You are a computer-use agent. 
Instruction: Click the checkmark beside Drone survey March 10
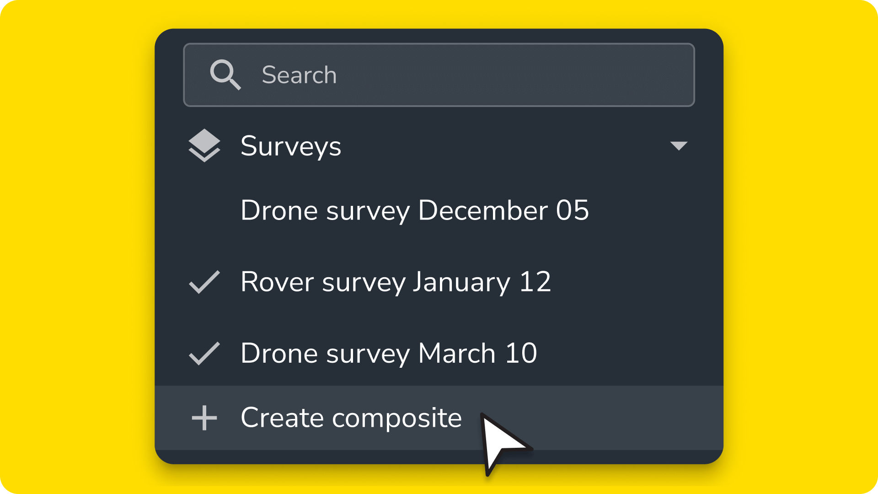(x=204, y=353)
